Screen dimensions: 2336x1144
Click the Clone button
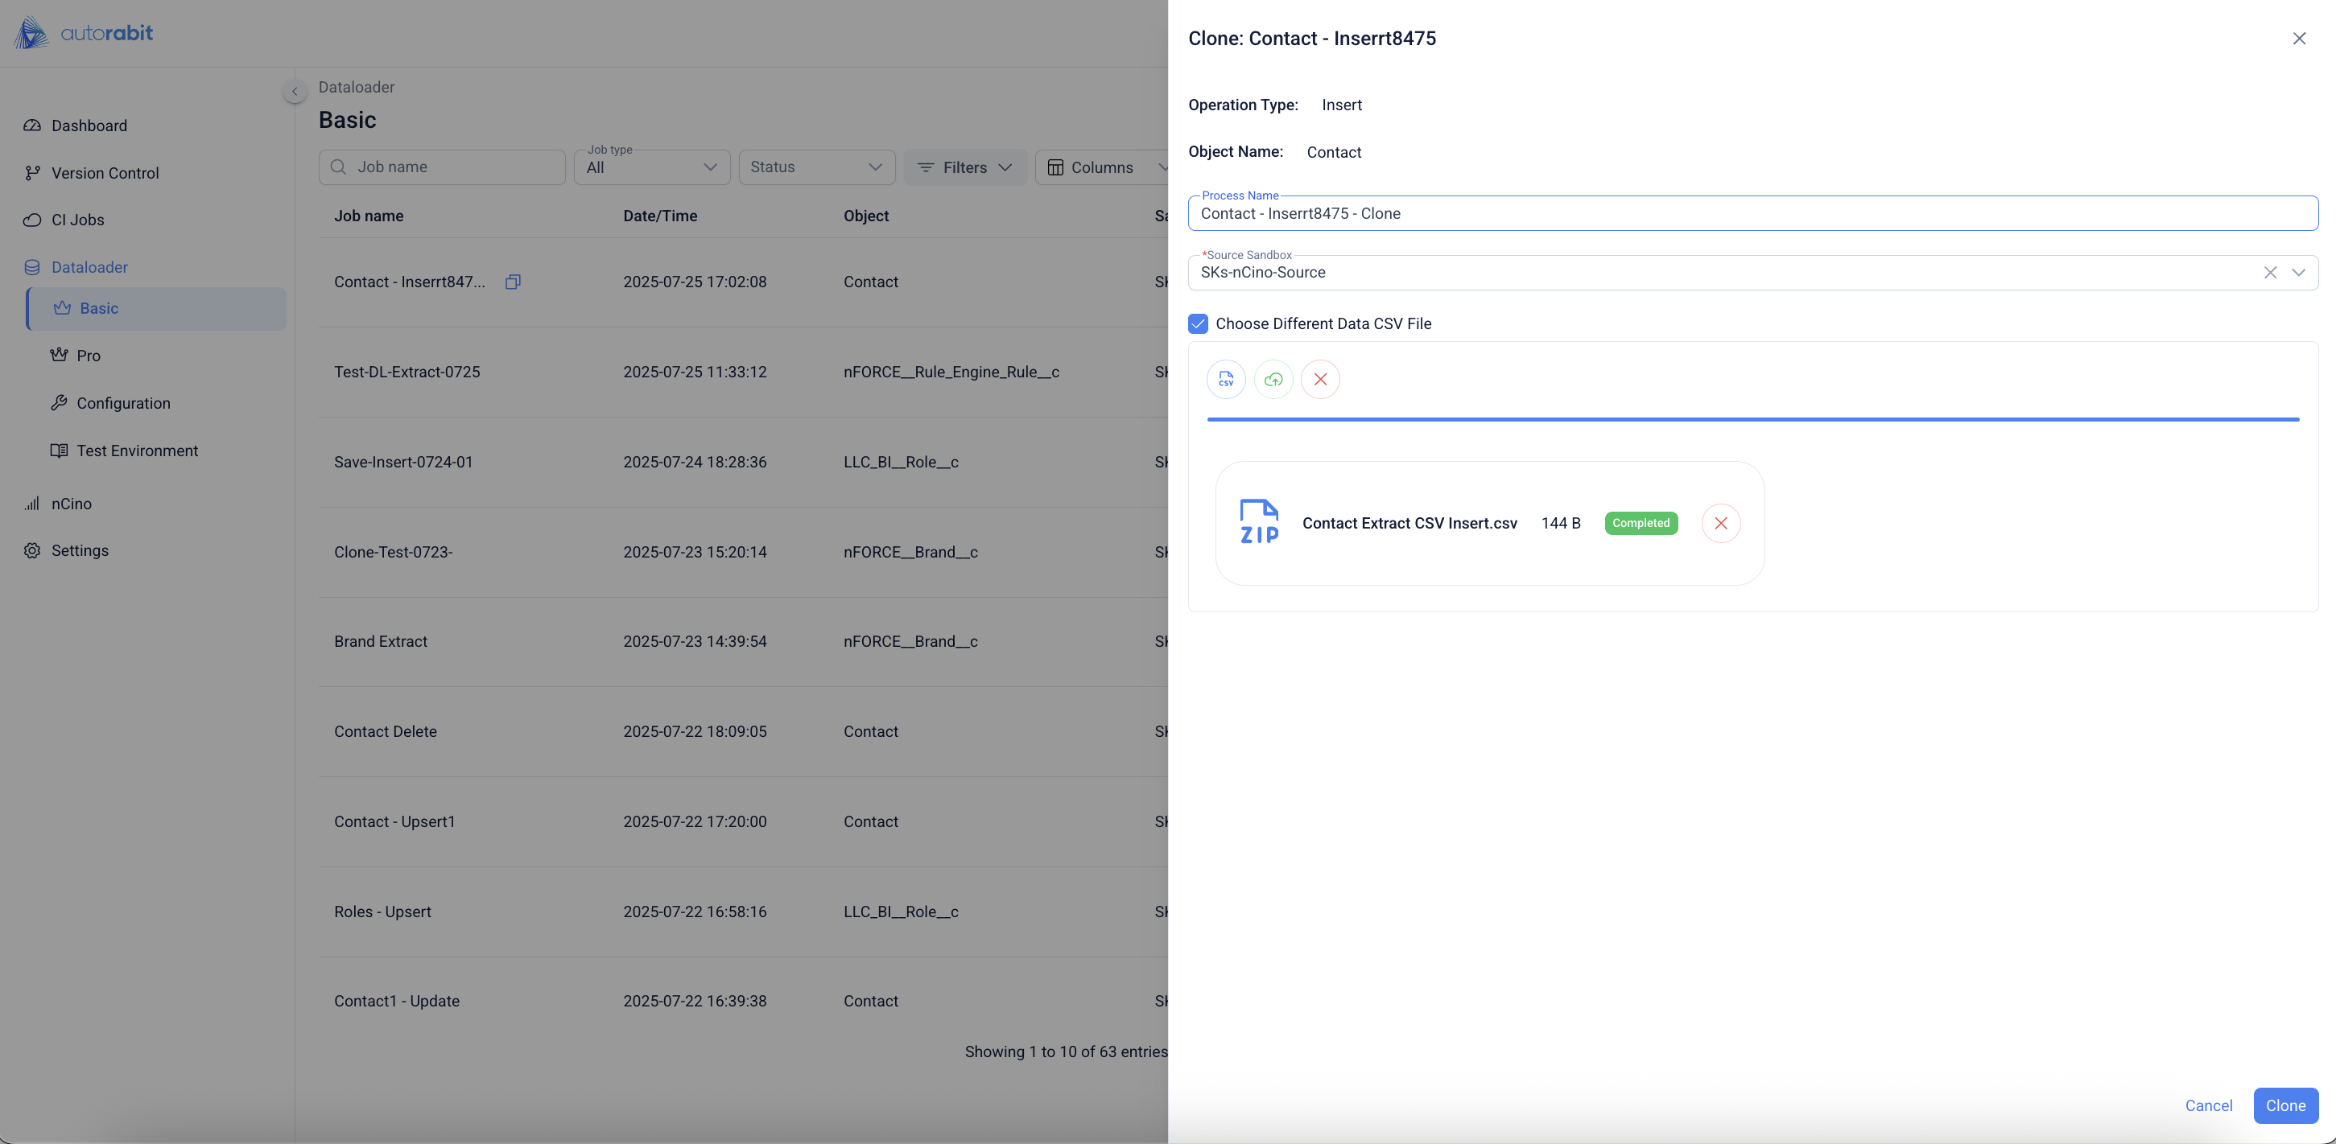[2284, 1105]
